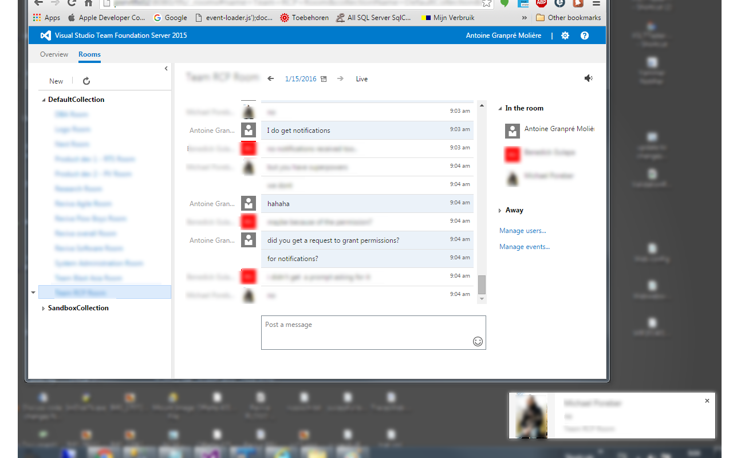Collapse the left rooms pane
The height and width of the screenshot is (458, 733).
coord(166,68)
